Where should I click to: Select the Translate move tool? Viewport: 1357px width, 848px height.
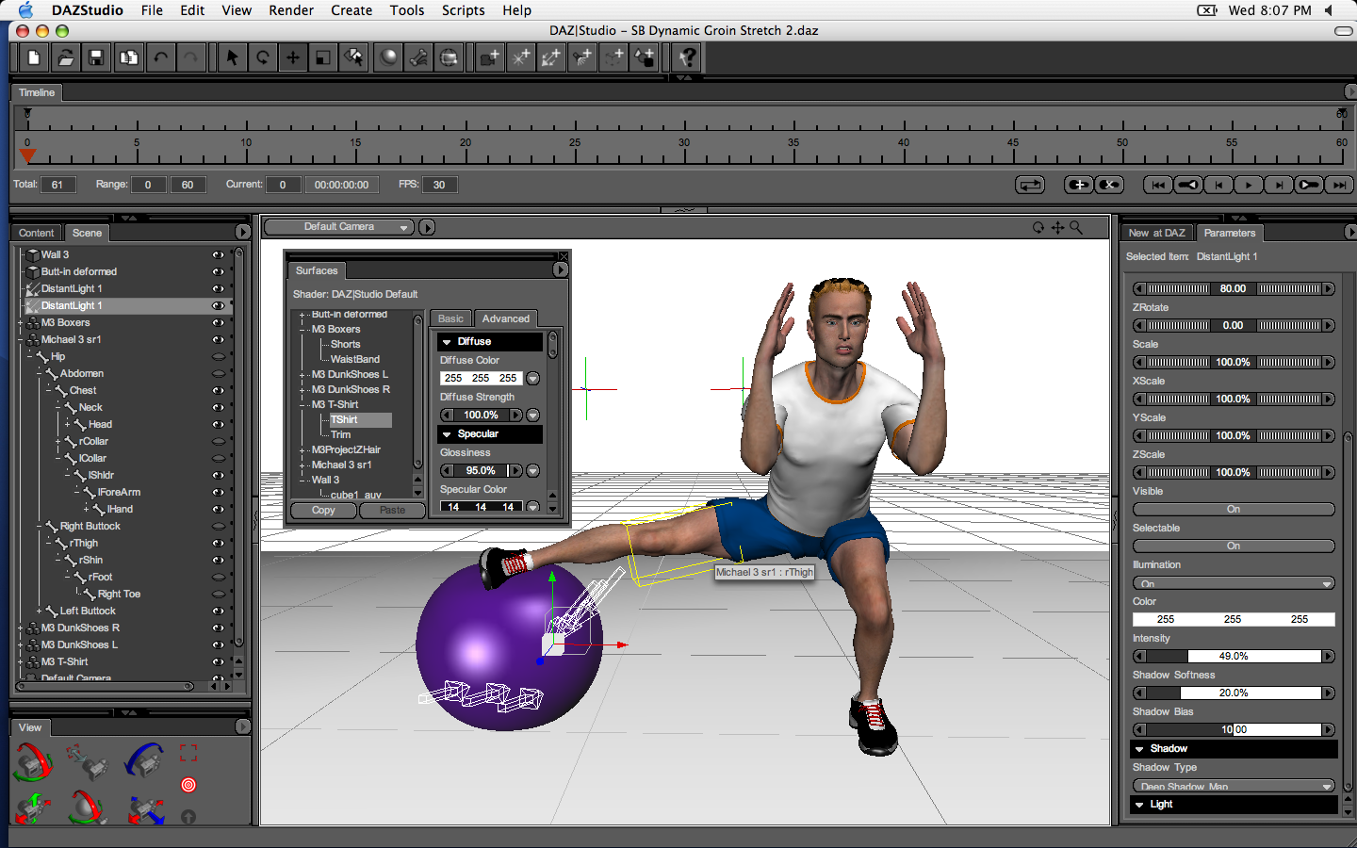pos(293,58)
